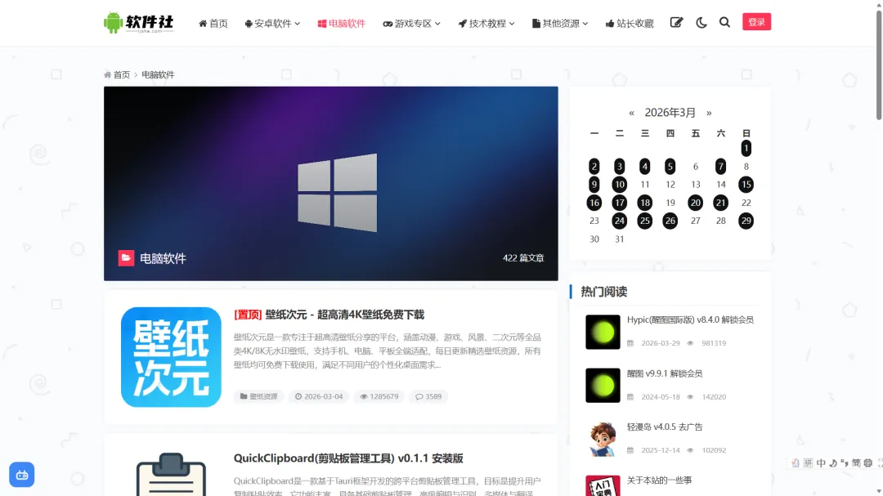Expand the 其他资源 dropdown menu

pyautogui.click(x=560, y=23)
